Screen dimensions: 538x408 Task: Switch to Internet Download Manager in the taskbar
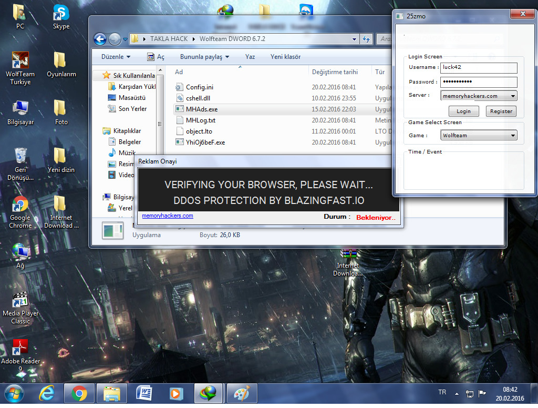208,394
